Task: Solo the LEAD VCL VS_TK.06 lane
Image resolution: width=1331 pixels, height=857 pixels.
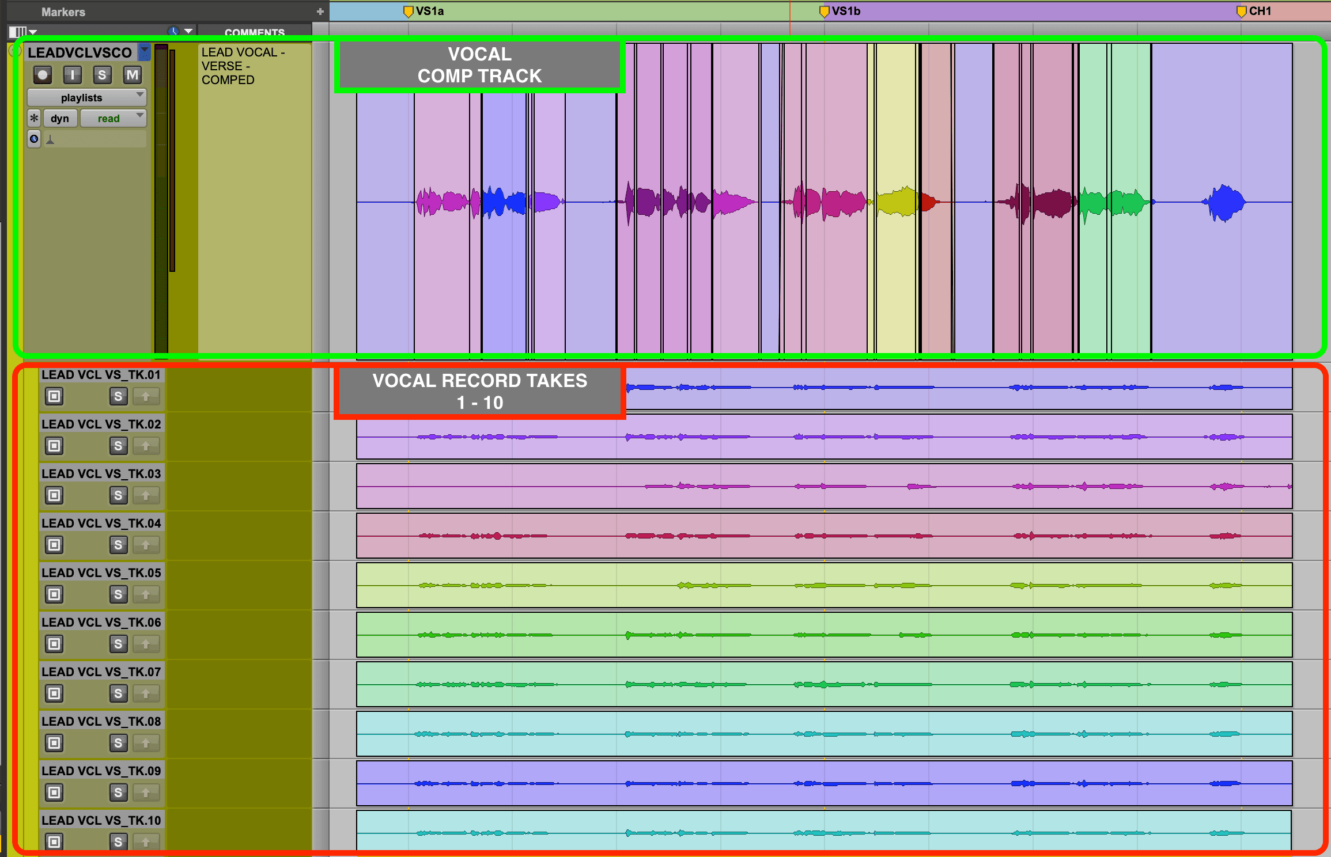Action: (118, 644)
